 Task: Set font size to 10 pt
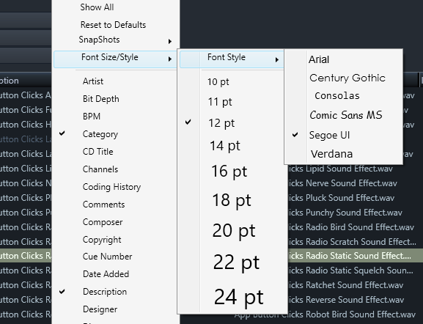click(218, 82)
